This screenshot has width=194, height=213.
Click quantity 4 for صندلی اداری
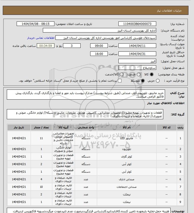point(41,179)
